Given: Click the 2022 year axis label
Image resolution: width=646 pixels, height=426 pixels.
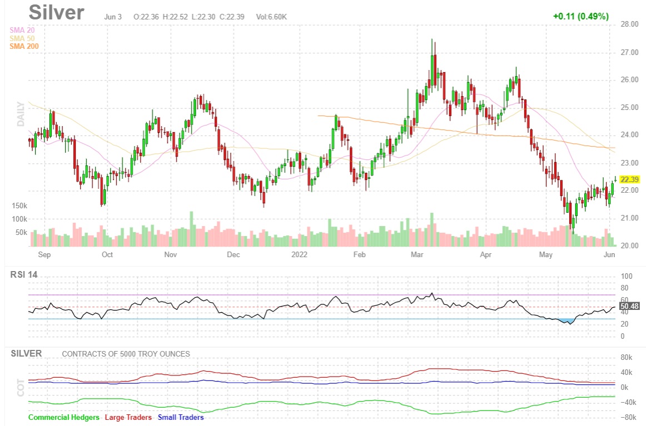Looking at the screenshot, I should [300, 254].
